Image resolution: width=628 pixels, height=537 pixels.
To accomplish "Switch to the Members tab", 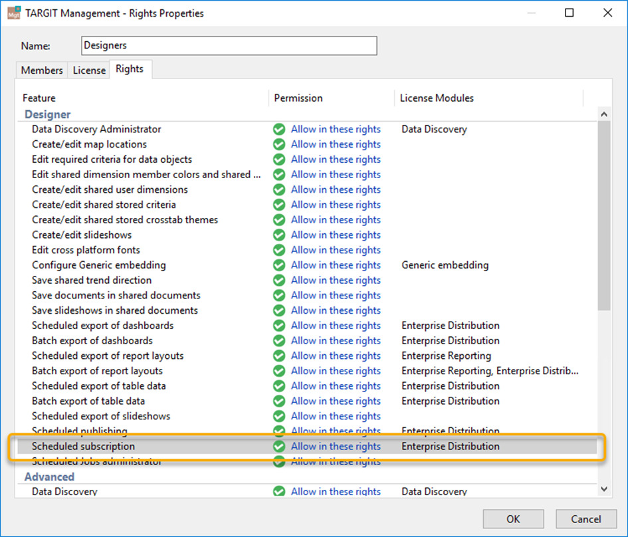I will 42,70.
